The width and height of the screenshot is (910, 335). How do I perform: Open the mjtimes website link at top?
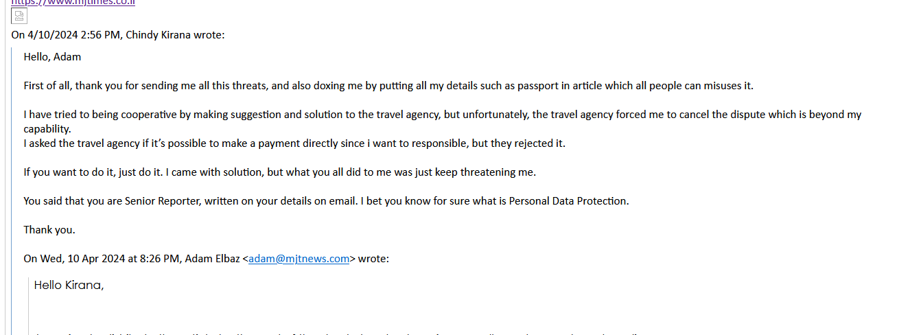pyautogui.click(x=73, y=3)
